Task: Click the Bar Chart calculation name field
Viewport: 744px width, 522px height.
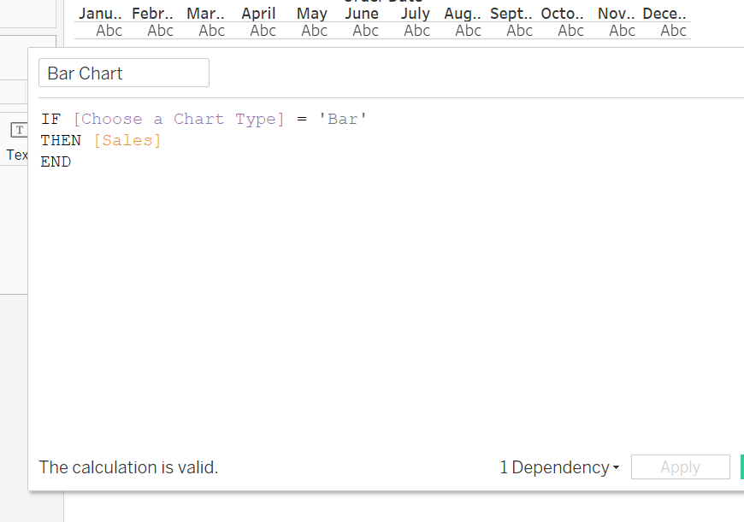Action: 124,73
